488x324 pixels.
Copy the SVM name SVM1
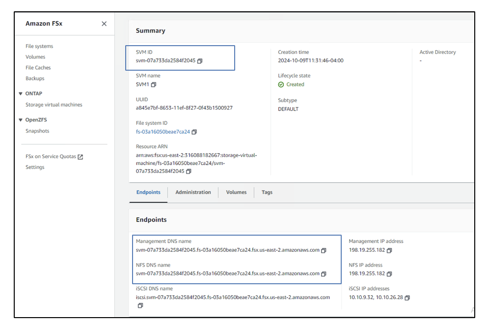pyautogui.click(x=154, y=85)
